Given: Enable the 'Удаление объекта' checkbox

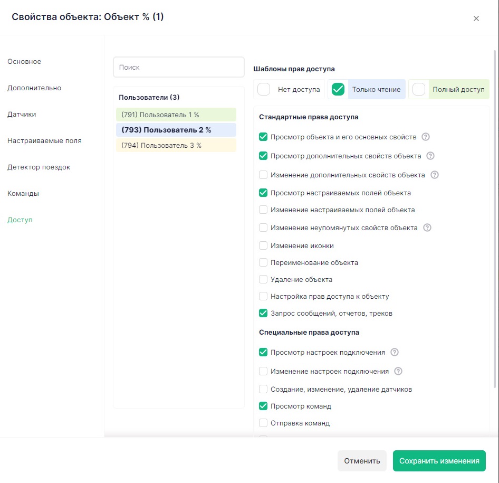Looking at the screenshot, I should (x=263, y=279).
